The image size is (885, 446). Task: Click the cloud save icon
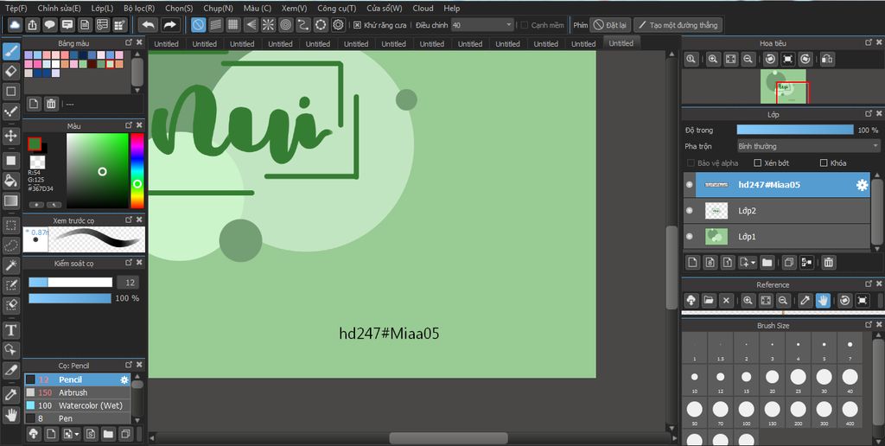pyautogui.click(x=15, y=25)
